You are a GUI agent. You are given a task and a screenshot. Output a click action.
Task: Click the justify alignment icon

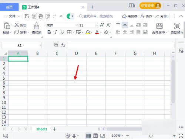point(138,32)
